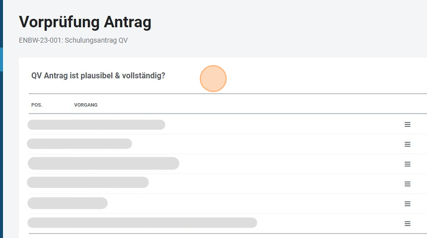Sort by the VORGANG column header
Image resolution: width=427 pixels, height=238 pixels.
click(85, 105)
